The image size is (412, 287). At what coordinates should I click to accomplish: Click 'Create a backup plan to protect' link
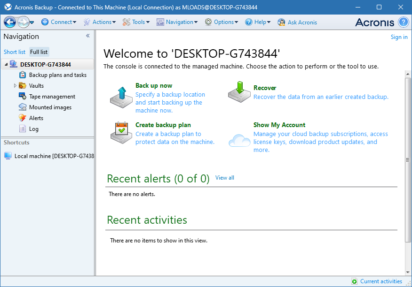175,138
